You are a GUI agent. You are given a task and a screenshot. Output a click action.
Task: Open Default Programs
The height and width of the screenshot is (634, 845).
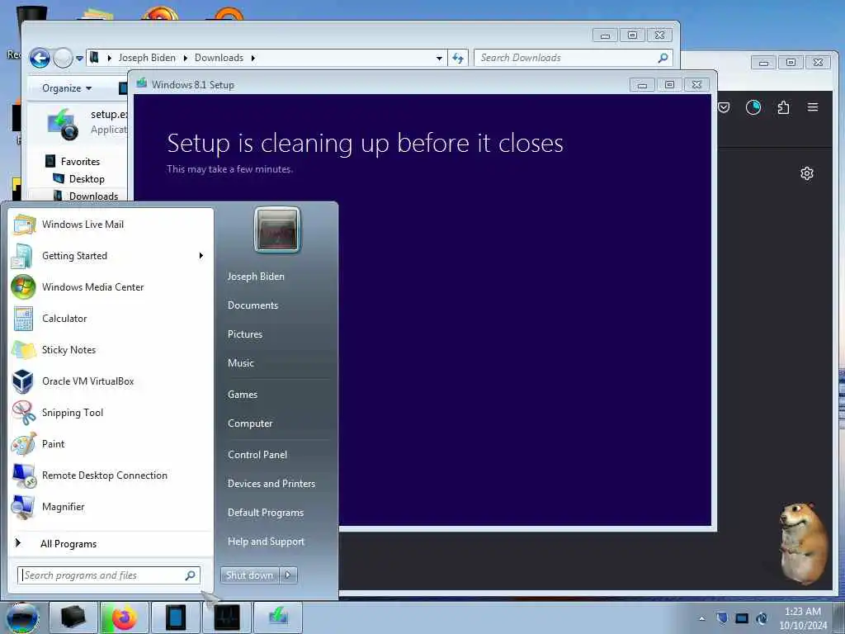click(266, 513)
